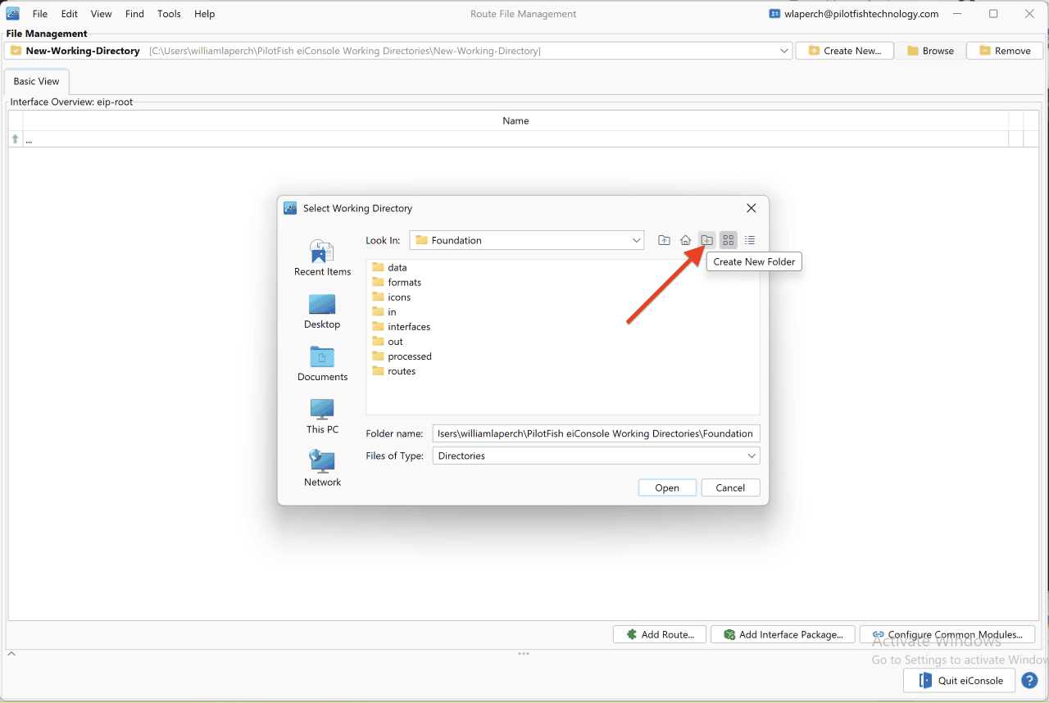Open the Edit menu
The image size is (1049, 703).
pyautogui.click(x=70, y=14)
